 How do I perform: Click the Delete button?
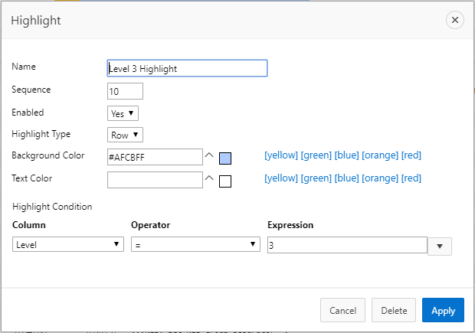(394, 310)
